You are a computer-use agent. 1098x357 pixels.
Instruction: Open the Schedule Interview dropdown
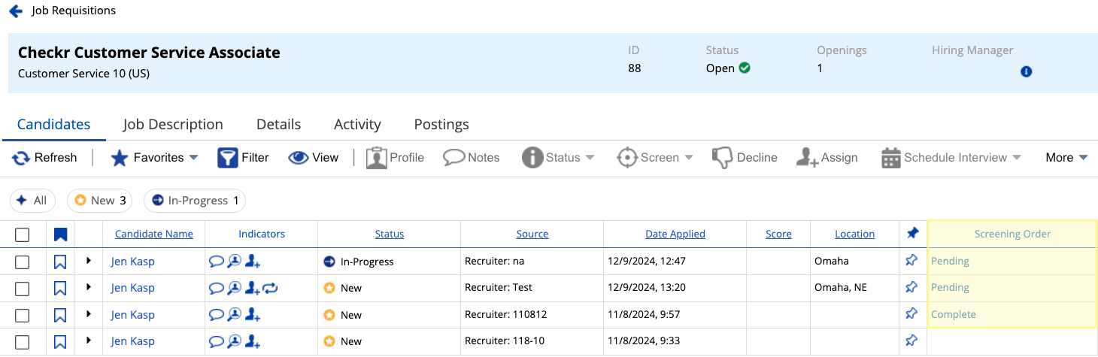point(951,158)
